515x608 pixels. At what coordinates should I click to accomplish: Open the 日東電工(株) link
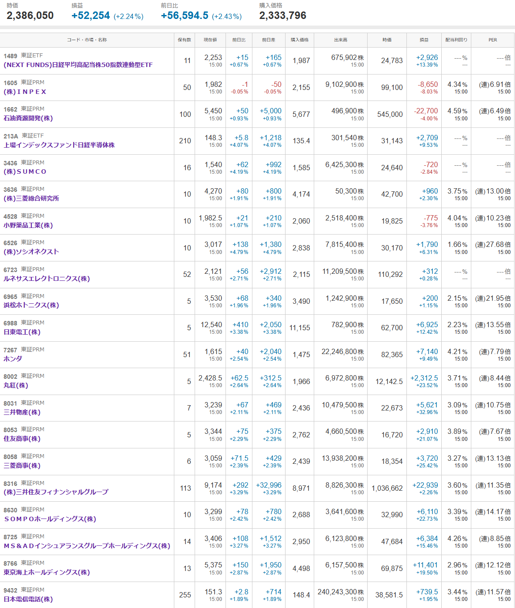tap(22, 332)
